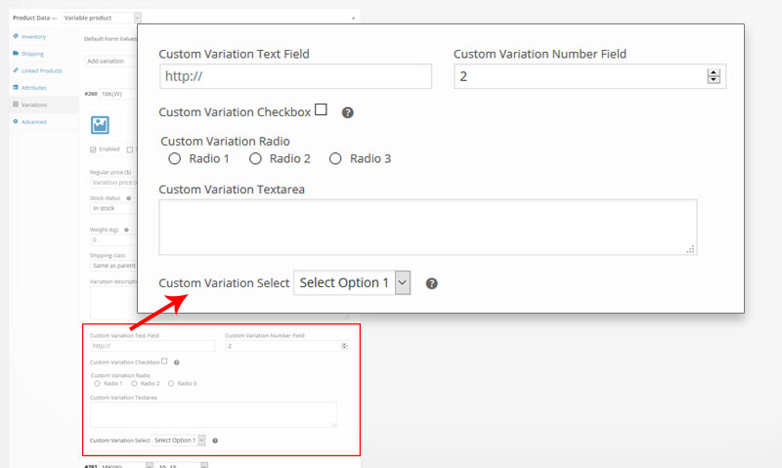
Task: Click the enlarged Custom Variation Textarea
Action: tap(428, 228)
